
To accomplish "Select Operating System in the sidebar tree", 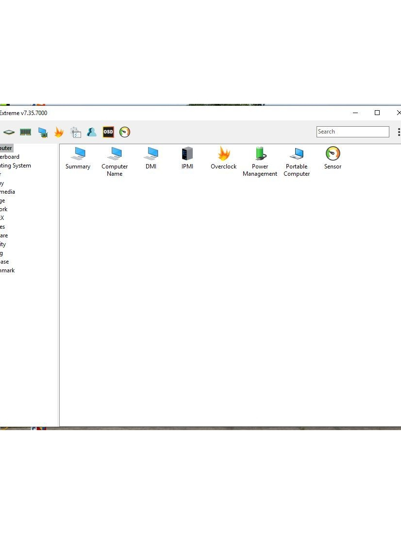I will [x=16, y=166].
